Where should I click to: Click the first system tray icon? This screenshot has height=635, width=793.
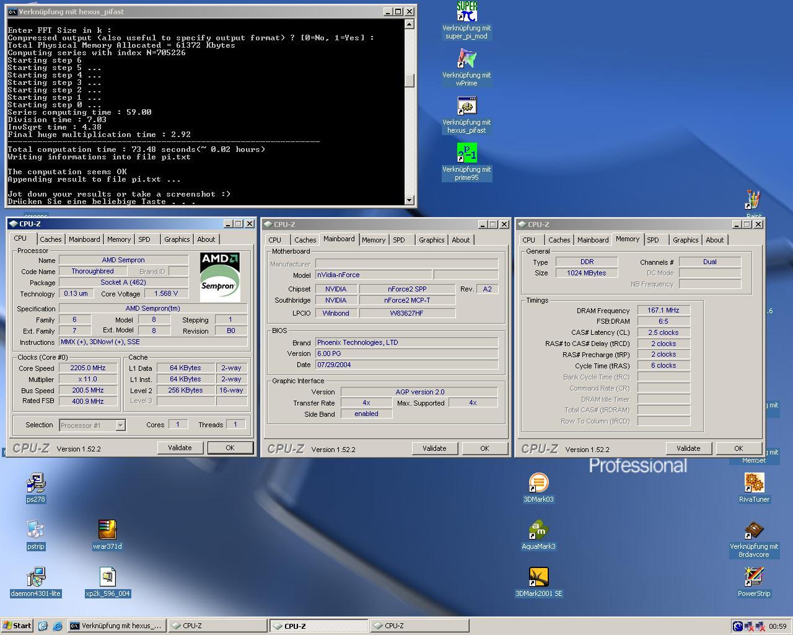pyautogui.click(x=737, y=626)
